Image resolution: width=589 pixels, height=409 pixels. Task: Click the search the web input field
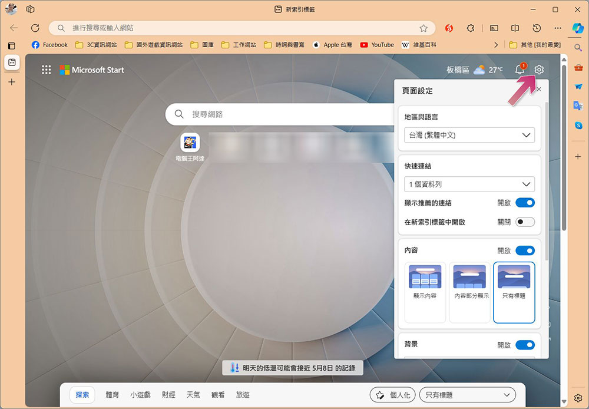[x=280, y=114]
